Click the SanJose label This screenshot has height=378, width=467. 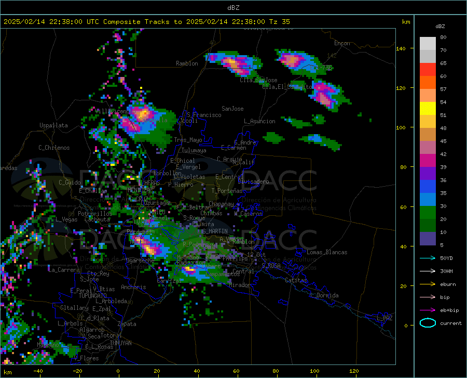click(232, 109)
